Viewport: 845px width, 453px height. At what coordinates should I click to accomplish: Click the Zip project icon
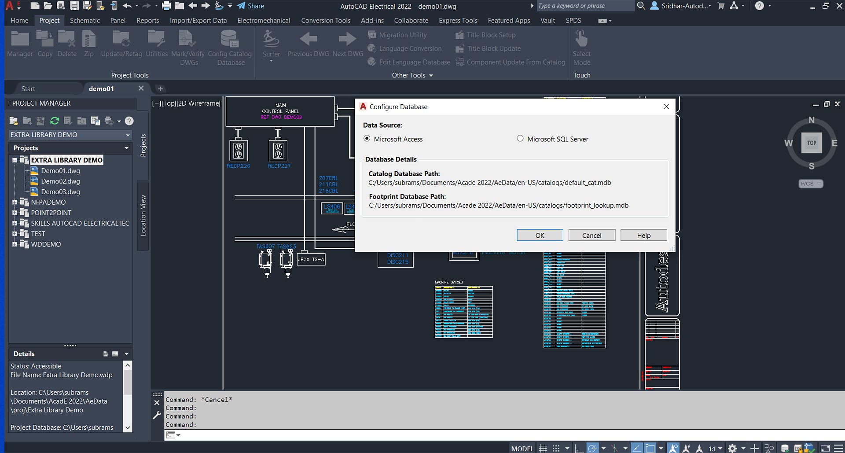pyautogui.click(x=89, y=40)
